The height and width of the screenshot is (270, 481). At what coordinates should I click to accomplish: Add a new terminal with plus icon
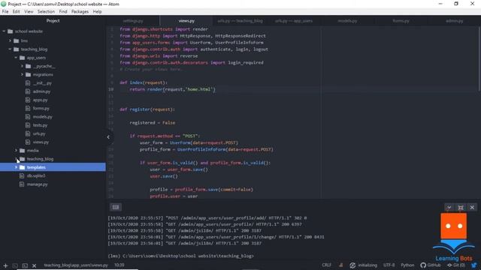click(5, 265)
